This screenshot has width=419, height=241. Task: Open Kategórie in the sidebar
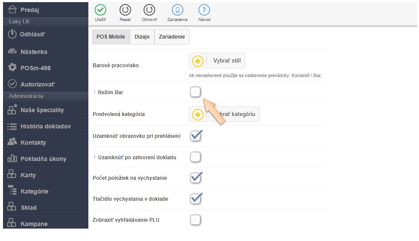point(34,191)
